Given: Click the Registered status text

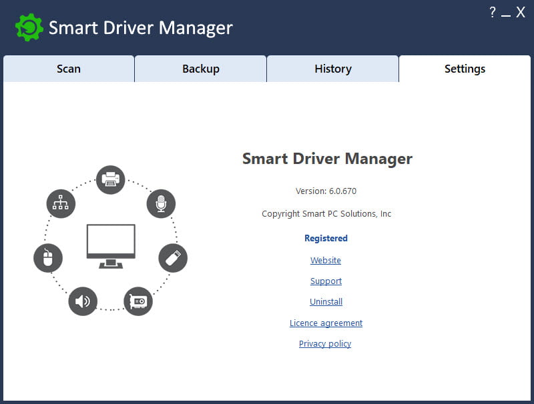Looking at the screenshot, I should [326, 238].
